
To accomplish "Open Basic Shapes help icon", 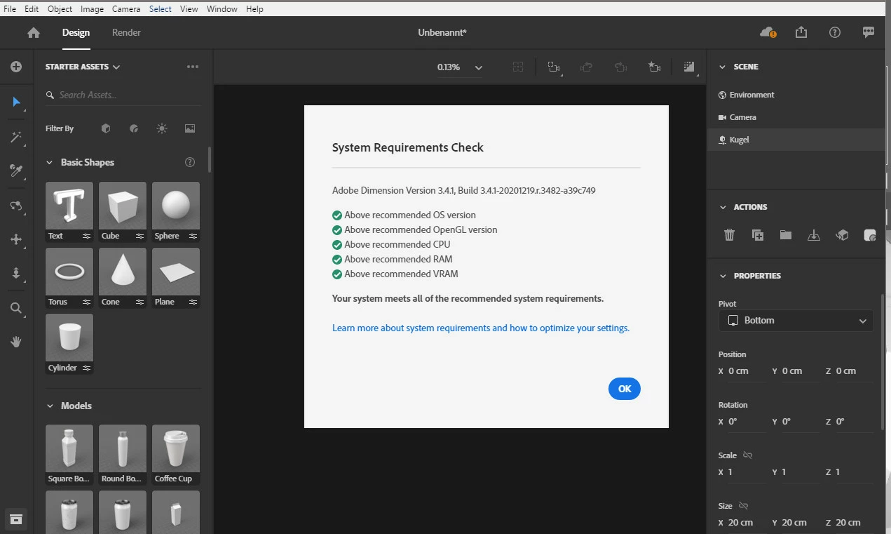I will (x=190, y=162).
